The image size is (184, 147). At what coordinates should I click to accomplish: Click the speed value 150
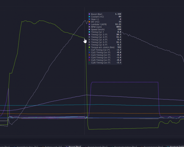tap(119, 29)
